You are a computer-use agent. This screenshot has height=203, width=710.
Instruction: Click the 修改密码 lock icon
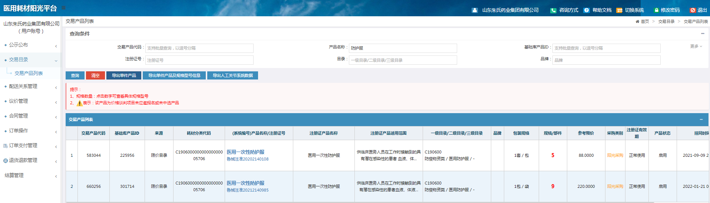click(x=656, y=10)
